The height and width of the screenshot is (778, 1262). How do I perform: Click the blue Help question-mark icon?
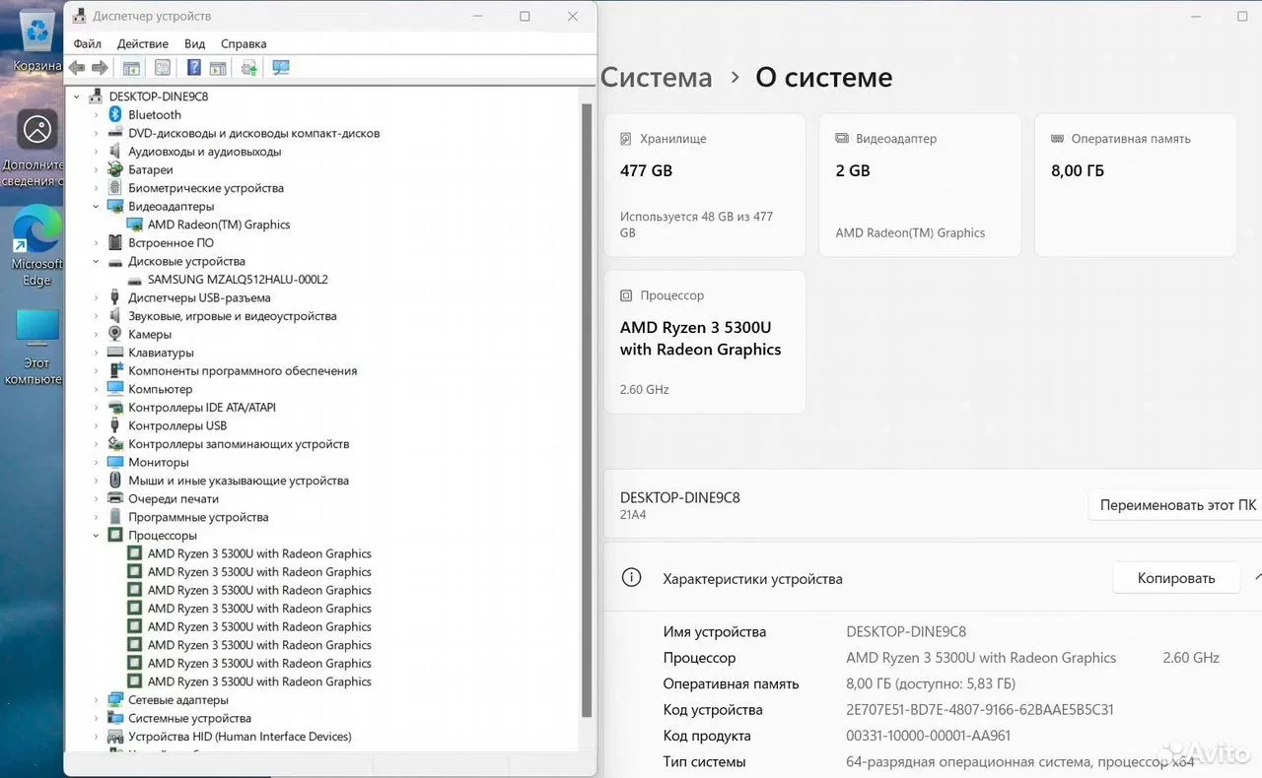194,68
